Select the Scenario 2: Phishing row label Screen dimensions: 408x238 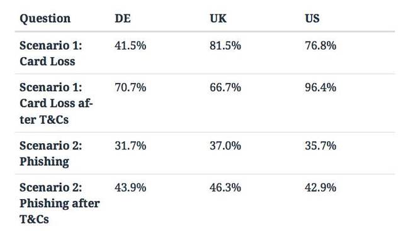51,153
